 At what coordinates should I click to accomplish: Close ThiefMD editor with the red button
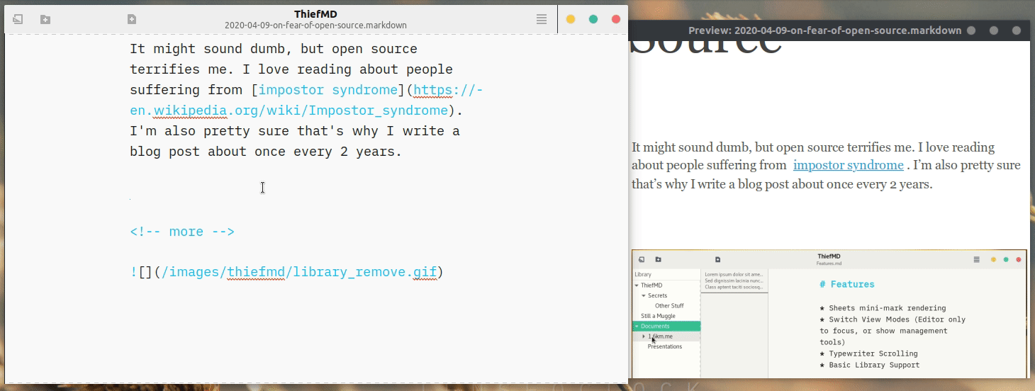pos(616,19)
